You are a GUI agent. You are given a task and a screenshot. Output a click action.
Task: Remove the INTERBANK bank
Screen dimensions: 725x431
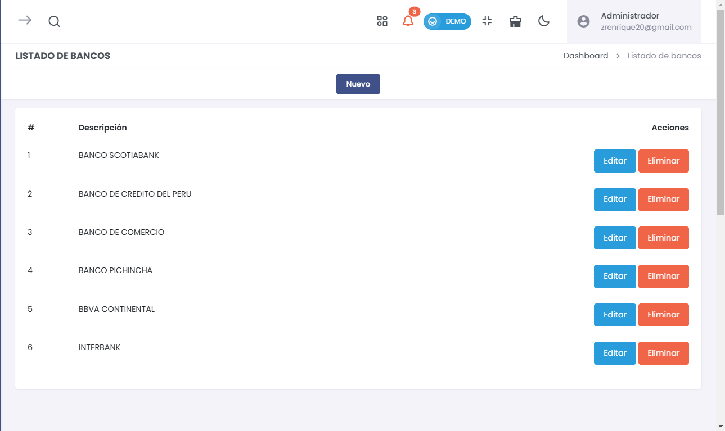tap(663, 353)
